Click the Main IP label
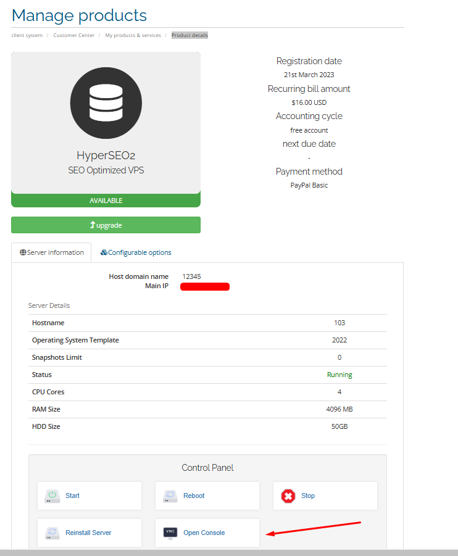Viewport: 458px width, 556px height. click(x=157, y=286)
